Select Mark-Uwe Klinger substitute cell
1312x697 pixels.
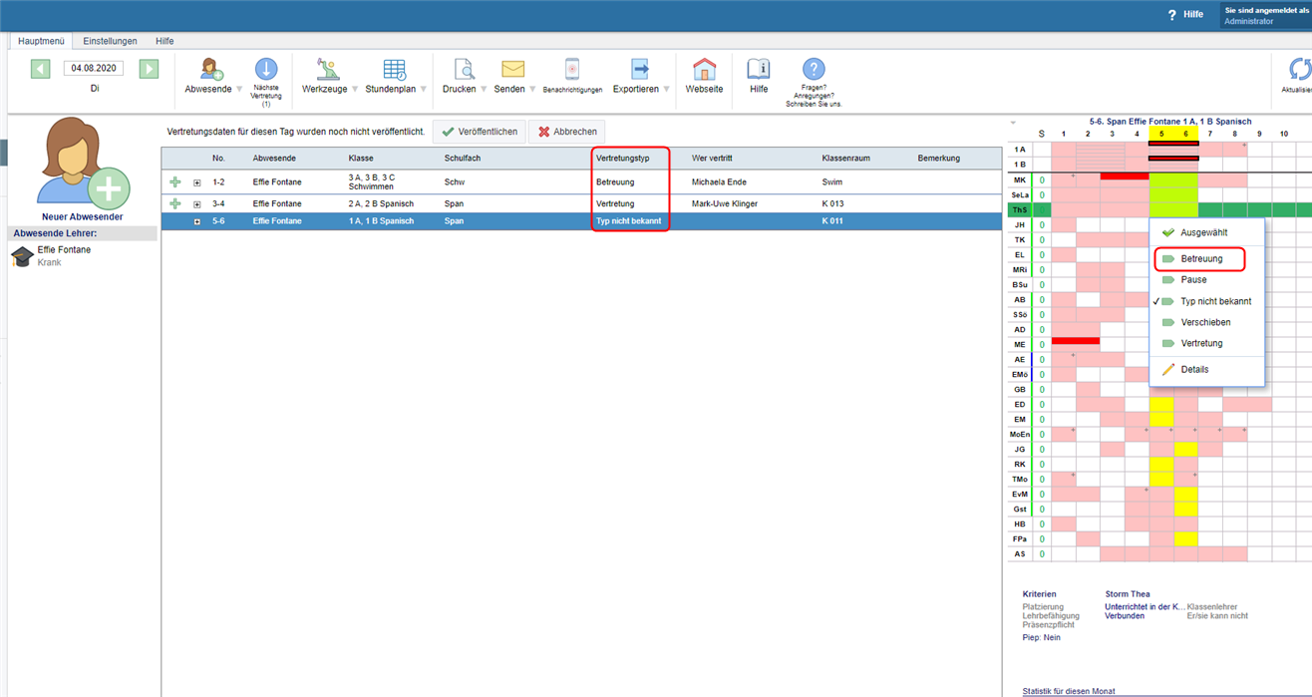725,203
